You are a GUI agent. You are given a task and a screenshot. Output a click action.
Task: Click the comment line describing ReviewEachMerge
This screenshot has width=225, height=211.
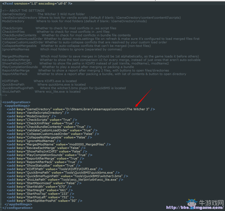click(x=101, y=60)
